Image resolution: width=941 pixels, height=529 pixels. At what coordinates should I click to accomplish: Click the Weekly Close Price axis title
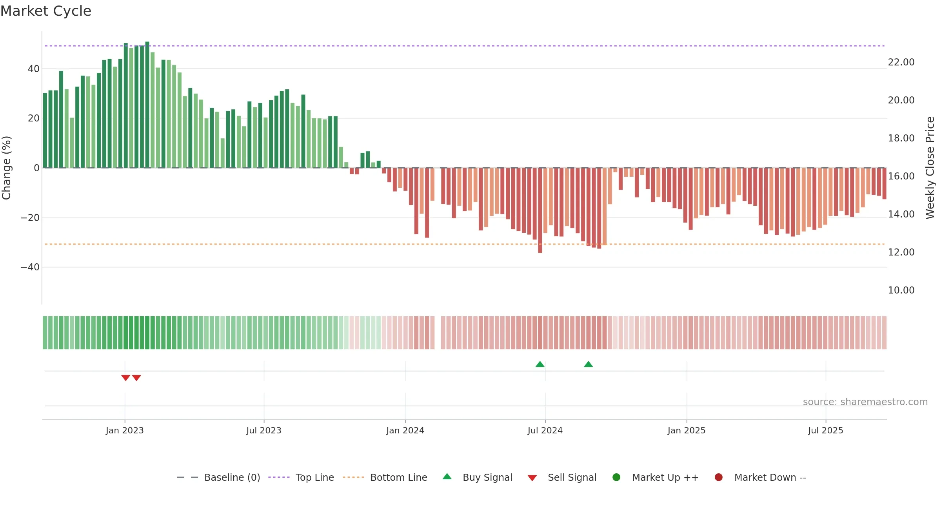pos(930,168)
